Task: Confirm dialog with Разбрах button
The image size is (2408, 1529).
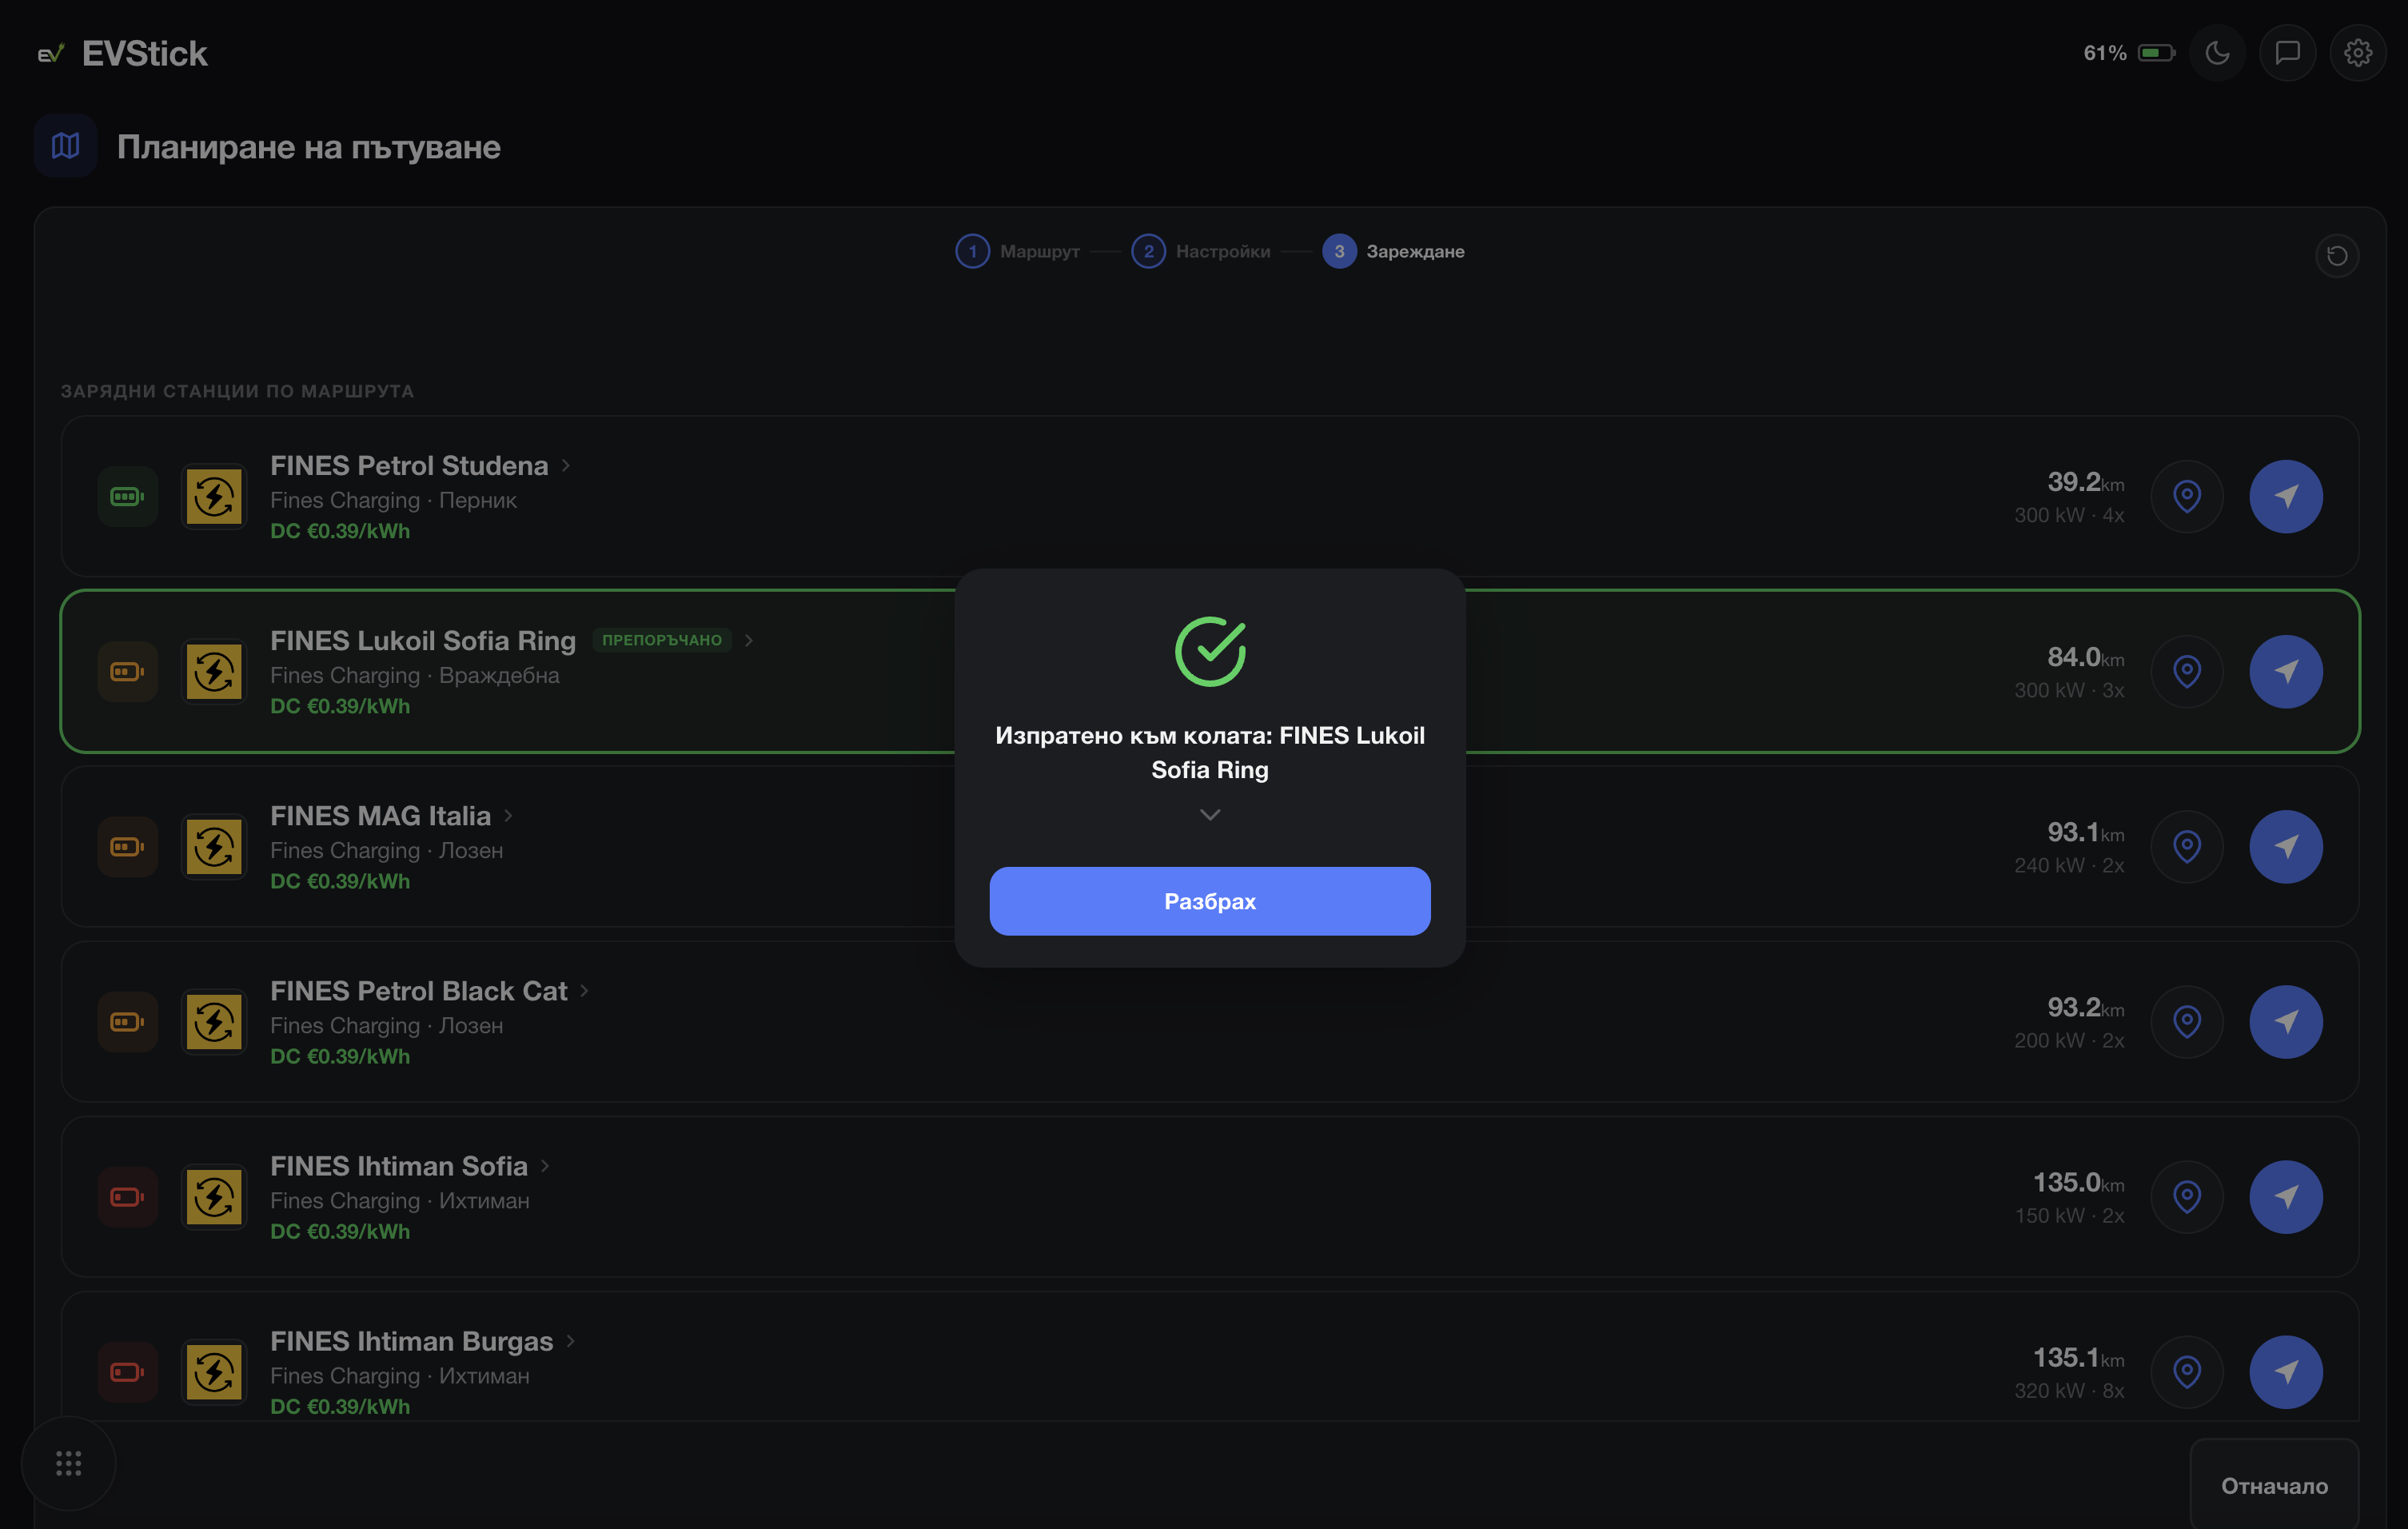Action: click(x=1210, y=901)
